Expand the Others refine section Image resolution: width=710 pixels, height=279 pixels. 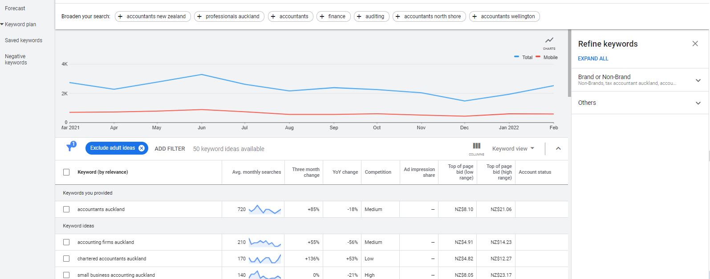[x=698, y=103]
